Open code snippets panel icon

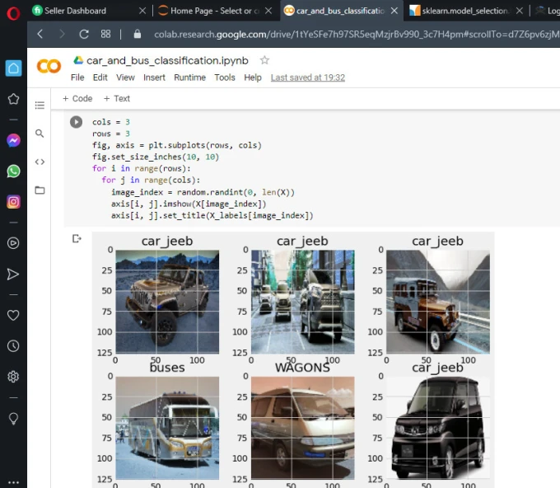[40, 162]
